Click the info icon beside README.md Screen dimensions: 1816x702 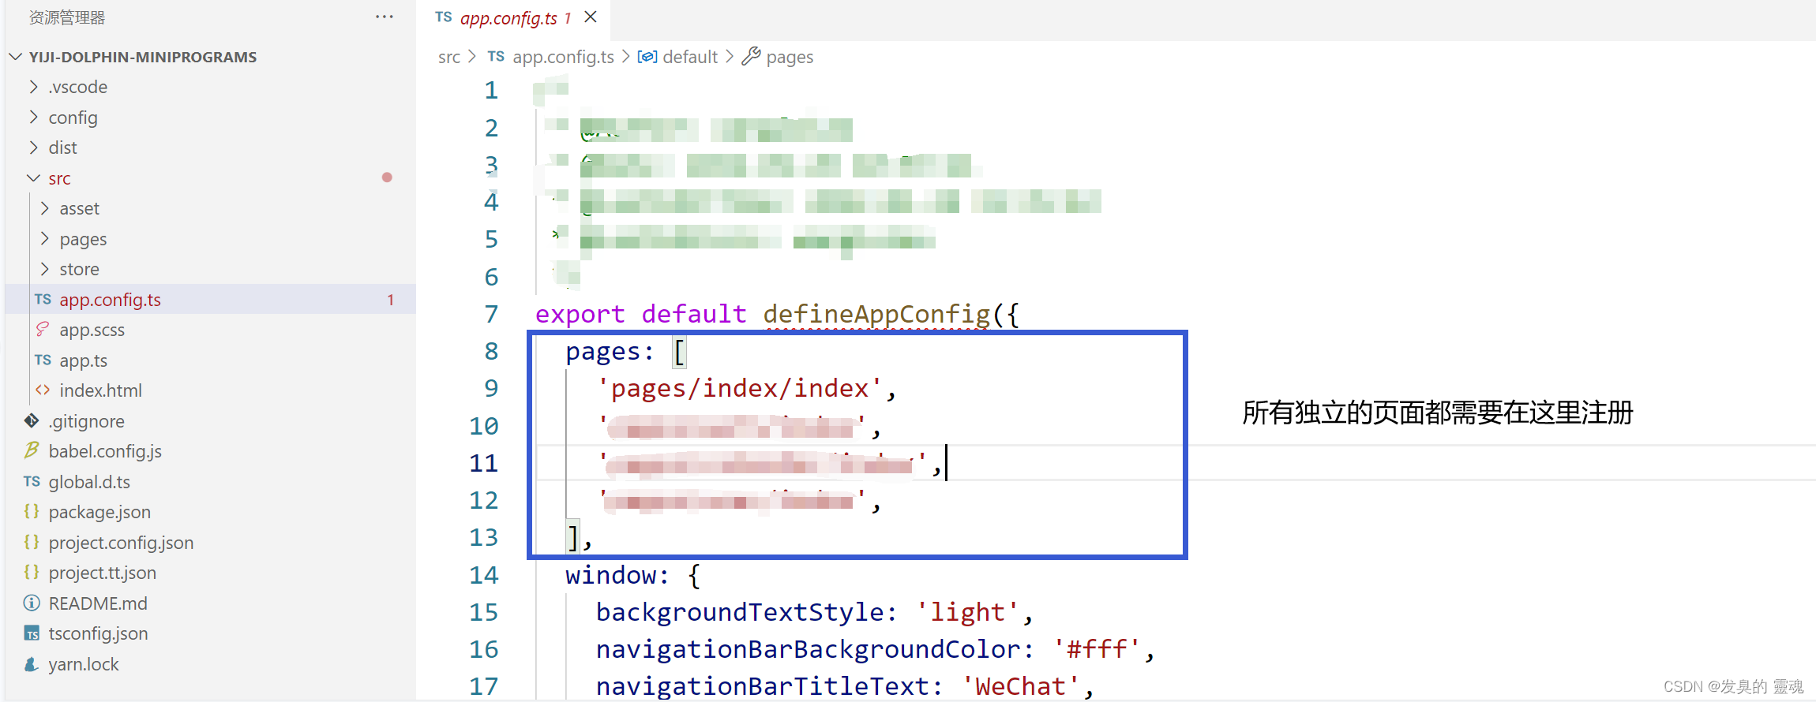click(32, 603)
